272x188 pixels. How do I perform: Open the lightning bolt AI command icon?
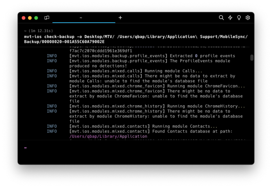[230, 18]
